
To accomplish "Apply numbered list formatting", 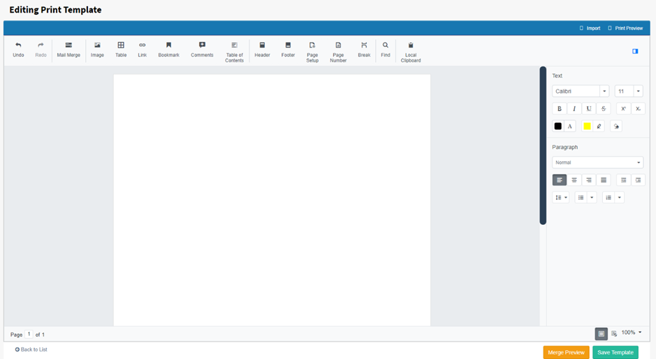I will coord(608,198).
